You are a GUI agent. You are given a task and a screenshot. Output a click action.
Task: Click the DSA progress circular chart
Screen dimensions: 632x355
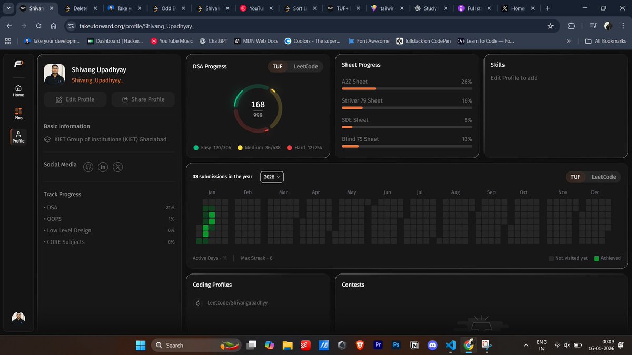(258, 108)
